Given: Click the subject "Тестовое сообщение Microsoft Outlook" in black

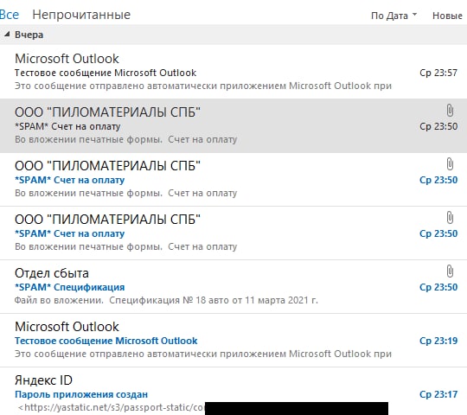Looking at the screenshot, I should coord(106,73).
